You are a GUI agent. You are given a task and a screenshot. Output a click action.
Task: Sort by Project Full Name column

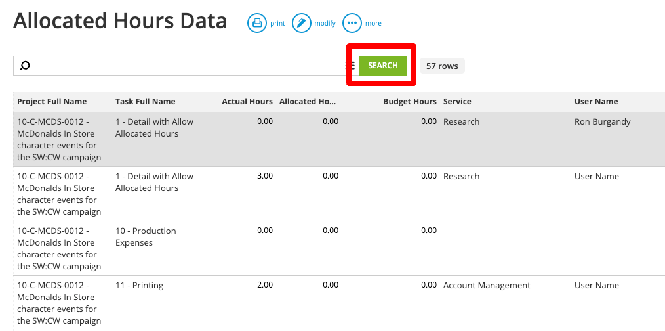pos(52,102)
